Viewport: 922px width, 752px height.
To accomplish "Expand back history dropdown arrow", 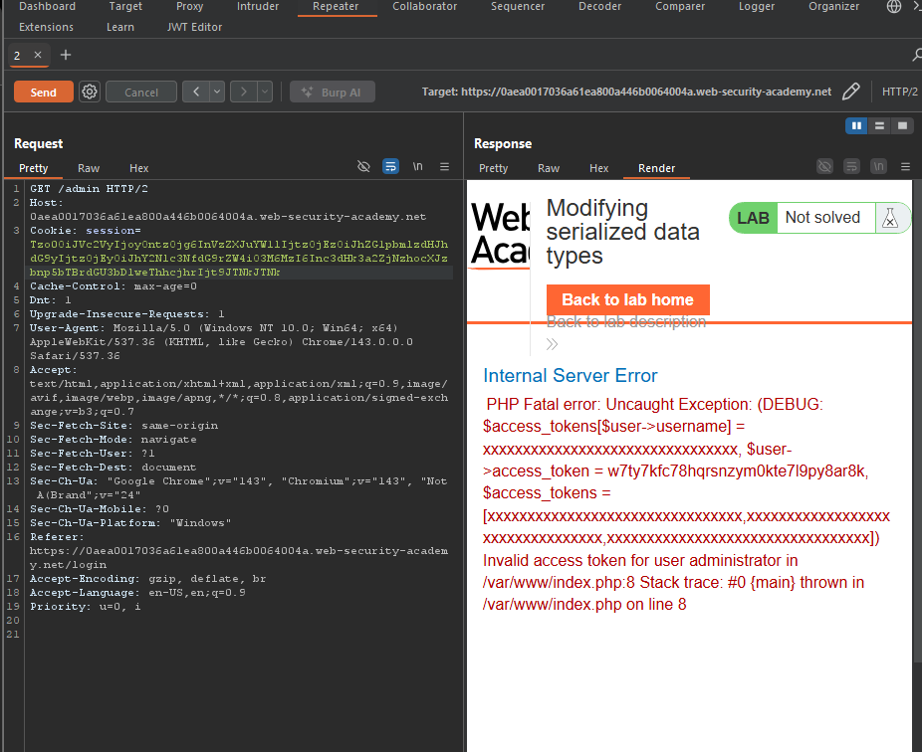I will tap(218, 92).
